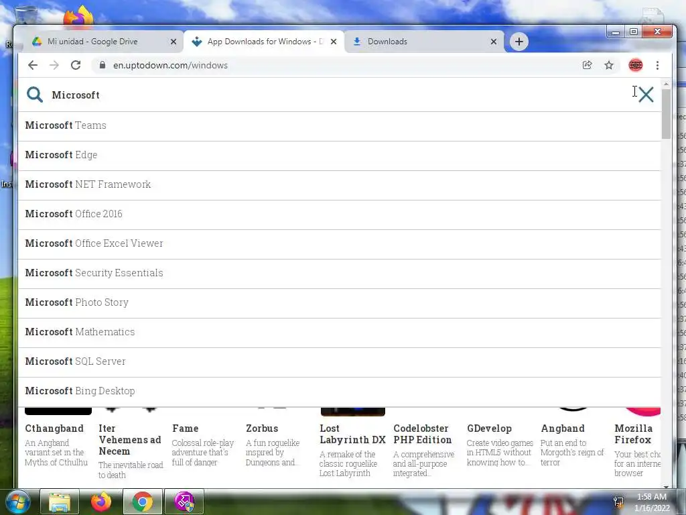The width and height of the screenshot is (686, 515).
Task: Open the Microsoft Photo Story suggestion
Action: pyautogui.click(x=339, y=302)
